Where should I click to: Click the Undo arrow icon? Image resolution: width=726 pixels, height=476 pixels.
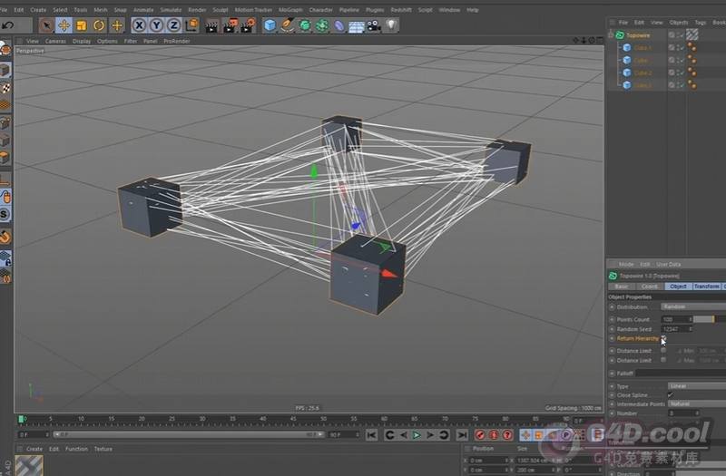point(8,25)
